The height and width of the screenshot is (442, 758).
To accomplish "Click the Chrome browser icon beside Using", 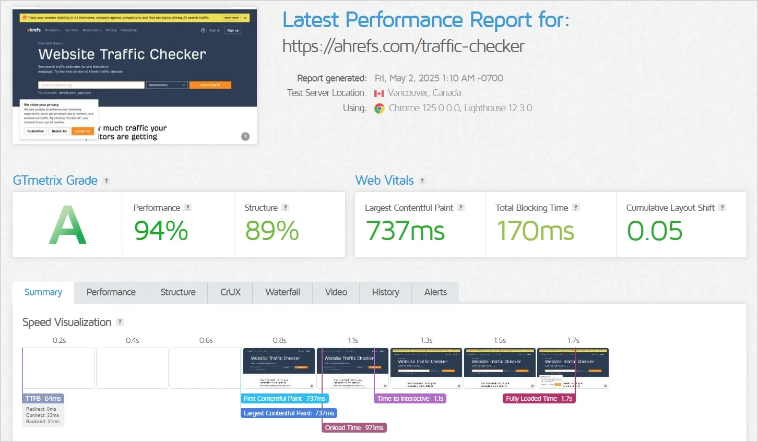I will click(380, 108).
